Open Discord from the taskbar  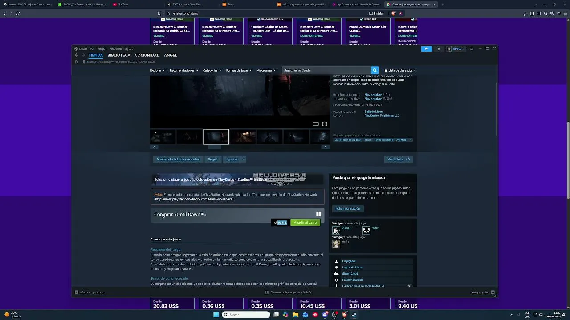click(325, 315)
